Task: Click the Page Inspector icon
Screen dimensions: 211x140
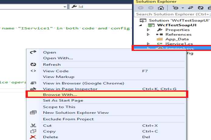Action: tap(33, 89)
